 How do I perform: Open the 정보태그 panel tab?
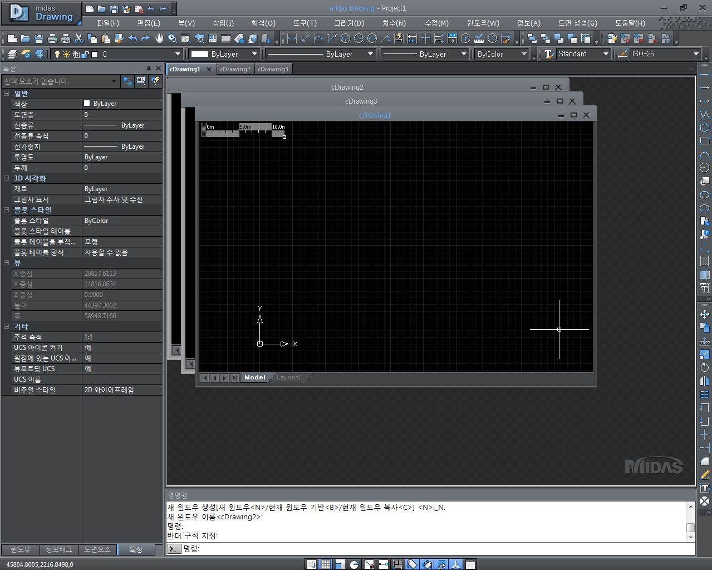coord(58,549)
